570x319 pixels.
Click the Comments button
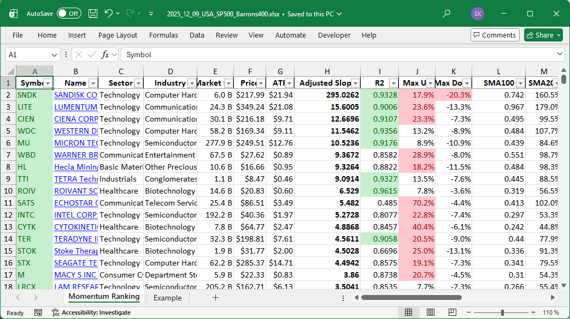point(495,35)
